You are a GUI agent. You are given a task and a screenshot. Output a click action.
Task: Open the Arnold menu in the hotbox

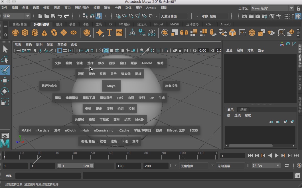pos(147,63)
